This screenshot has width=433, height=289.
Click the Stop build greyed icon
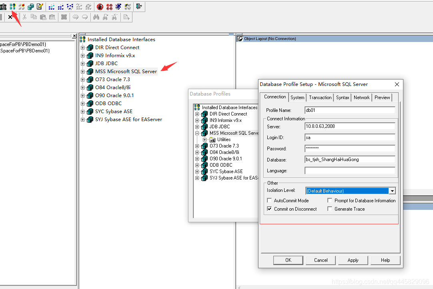(88, 7)
